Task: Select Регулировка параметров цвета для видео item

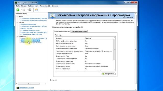Action: point(34,18)
